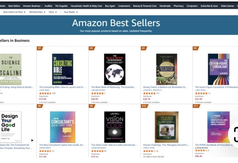Click the stars under The Vision Code
Screen dimensions: 238x163
point(97,151)
